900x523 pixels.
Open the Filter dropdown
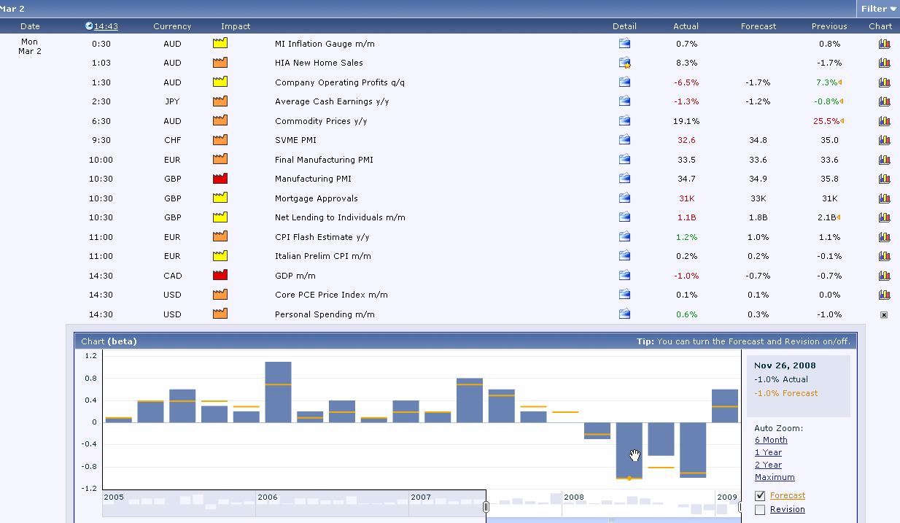[x=878, y=9]
